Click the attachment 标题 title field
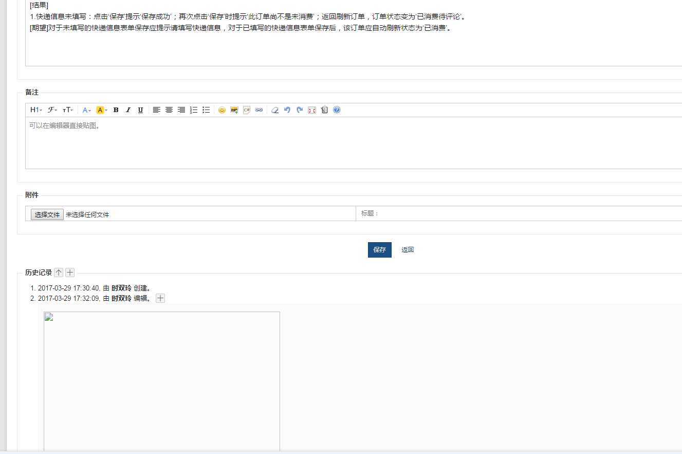 click(x=519, y=213)
